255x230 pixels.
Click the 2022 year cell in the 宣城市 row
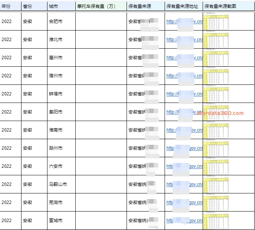pyautogui.click(x=7, y=221)
